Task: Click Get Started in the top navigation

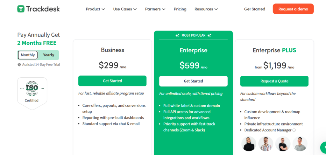Action: click(x=254, y=9)
